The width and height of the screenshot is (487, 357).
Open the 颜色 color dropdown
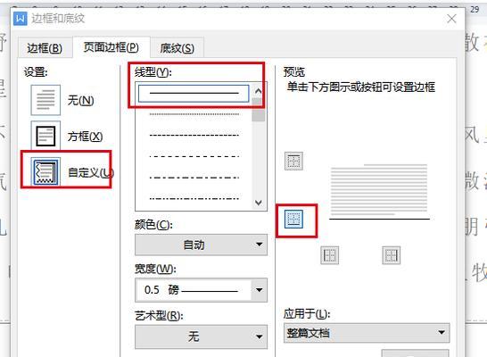[201, 245]
